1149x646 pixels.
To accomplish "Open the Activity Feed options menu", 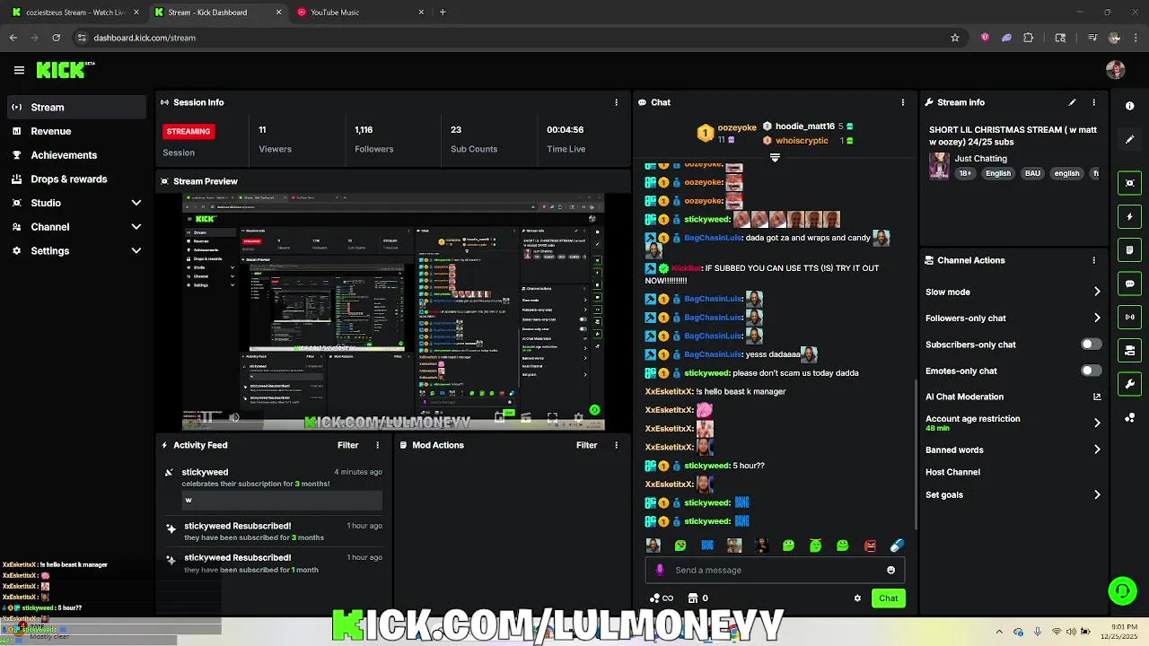I will pos(377,445).
